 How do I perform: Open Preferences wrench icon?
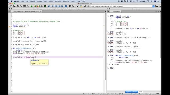tap(78, 6)
